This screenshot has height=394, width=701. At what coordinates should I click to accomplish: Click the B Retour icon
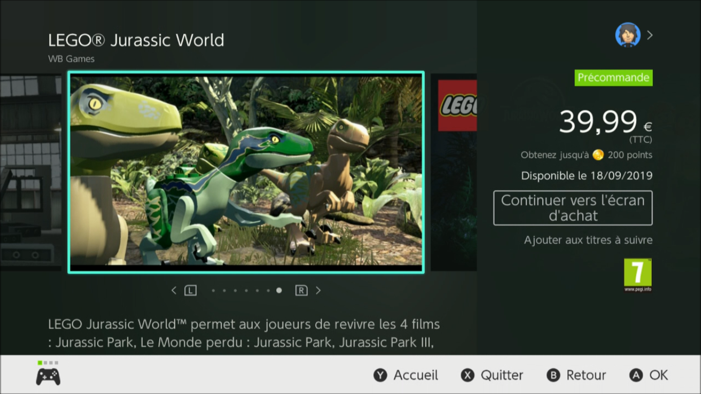pos(553,375)
